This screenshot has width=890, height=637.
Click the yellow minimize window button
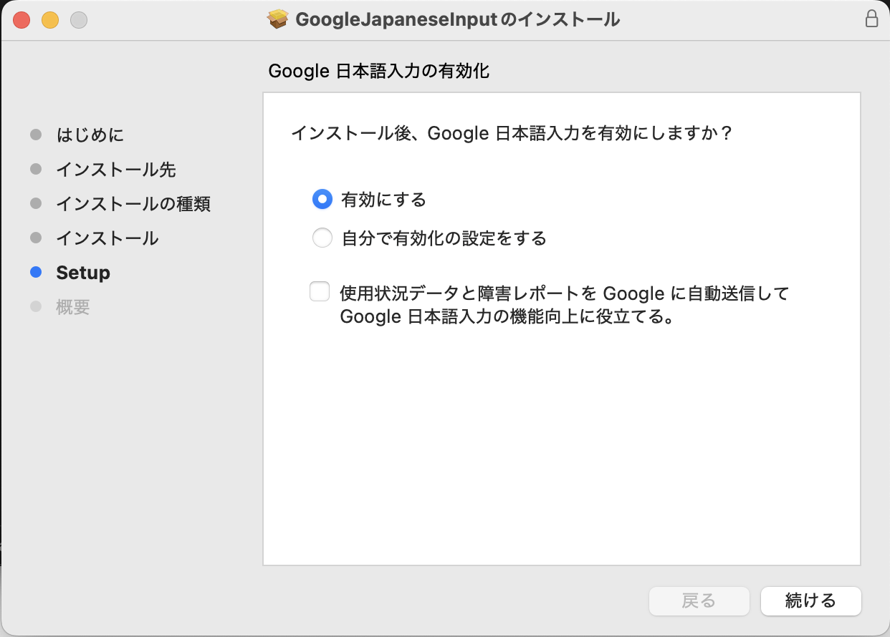50,20
